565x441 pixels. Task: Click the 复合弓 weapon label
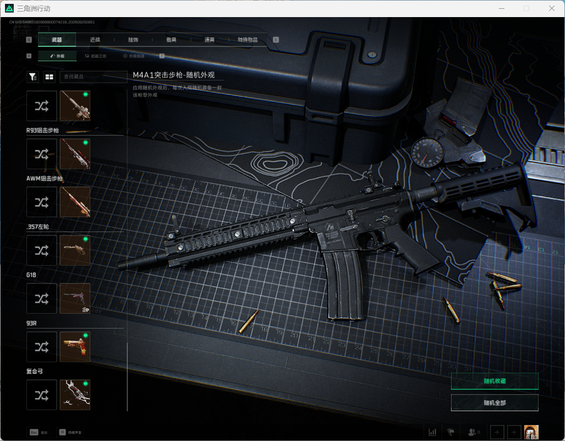(35, 372)
